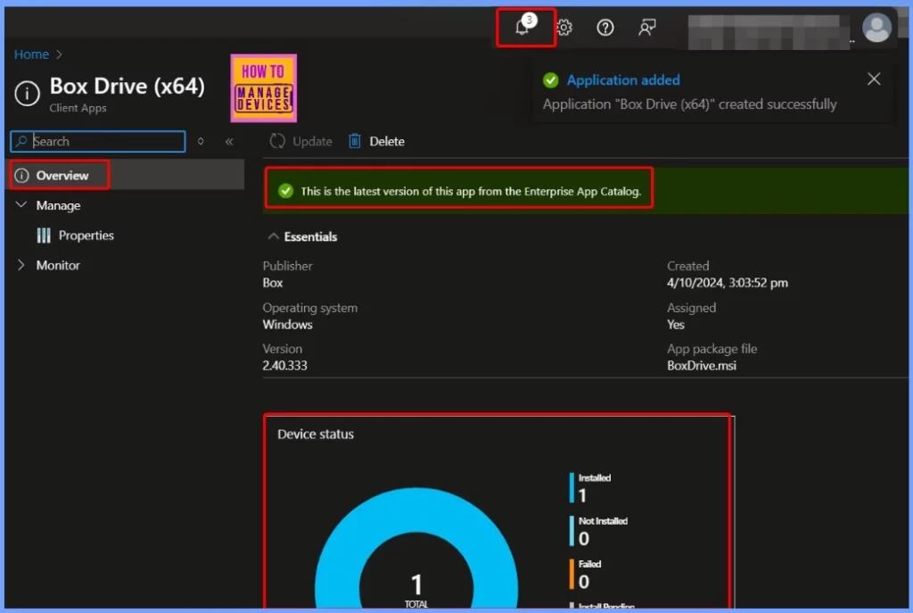913x613 pixels.
Task: Click the Client Apps subtitle
Action: click(78, 108)
